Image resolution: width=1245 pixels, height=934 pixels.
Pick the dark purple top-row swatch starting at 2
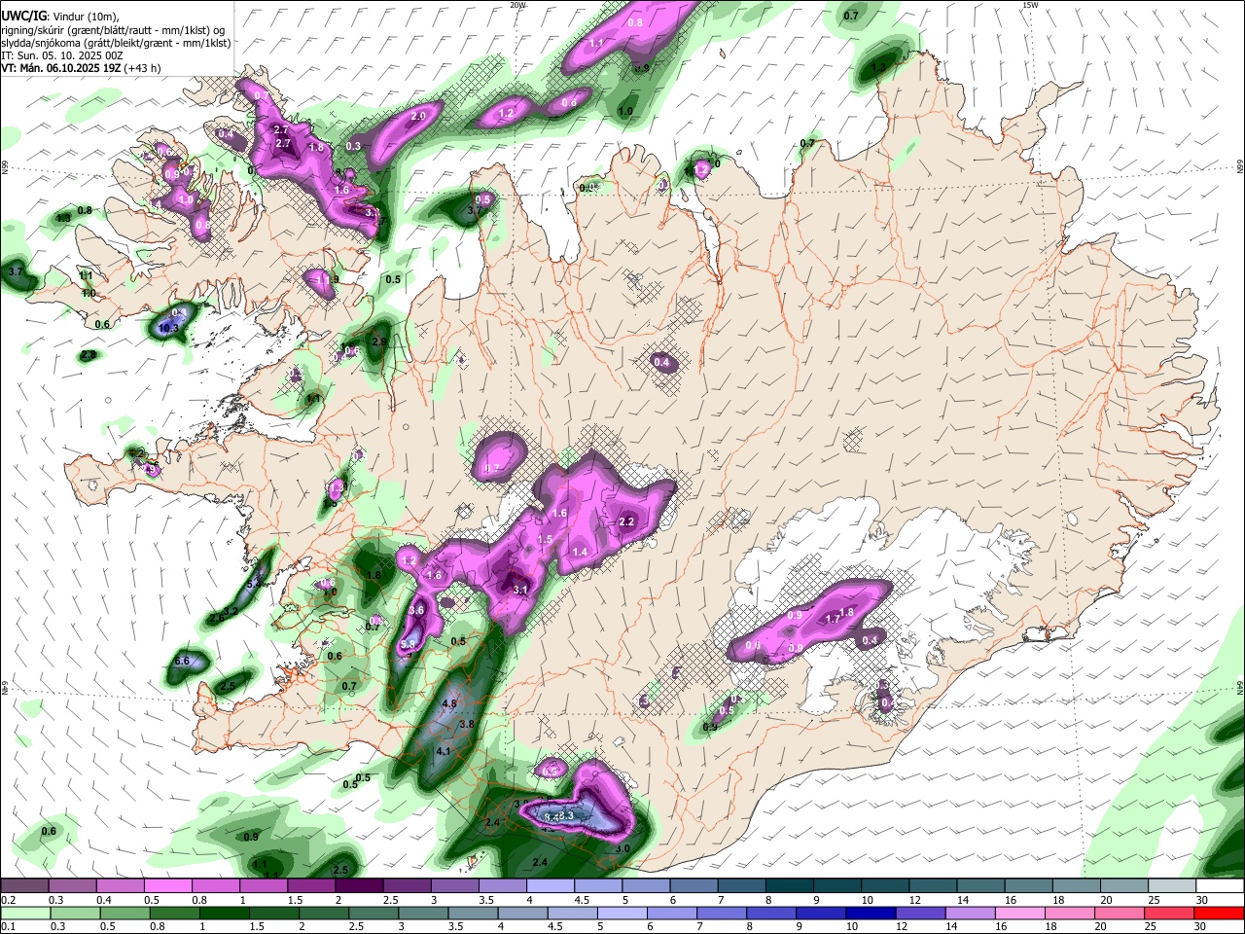(x=359, y=885)
